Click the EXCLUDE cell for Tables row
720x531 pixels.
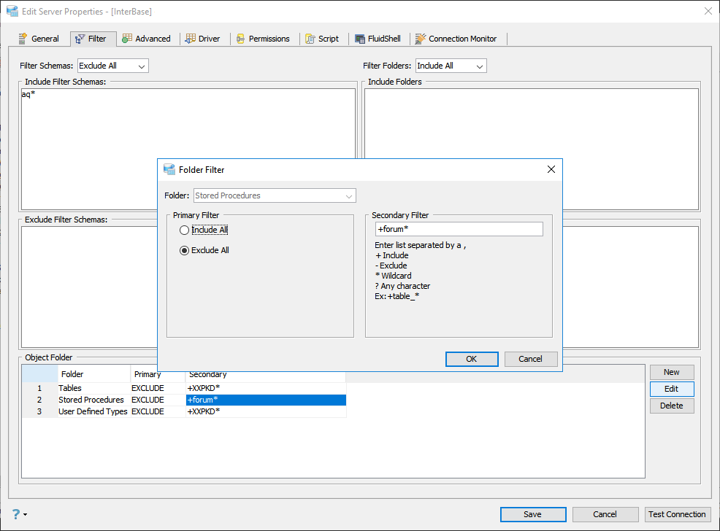coord(158,388)
